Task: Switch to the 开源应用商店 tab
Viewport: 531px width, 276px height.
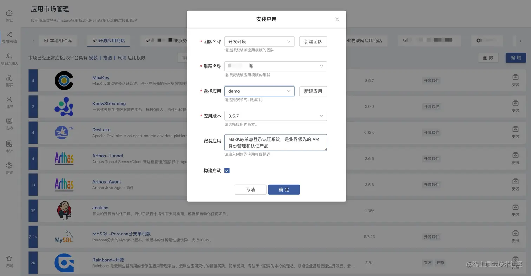Action: coord(109,41)
